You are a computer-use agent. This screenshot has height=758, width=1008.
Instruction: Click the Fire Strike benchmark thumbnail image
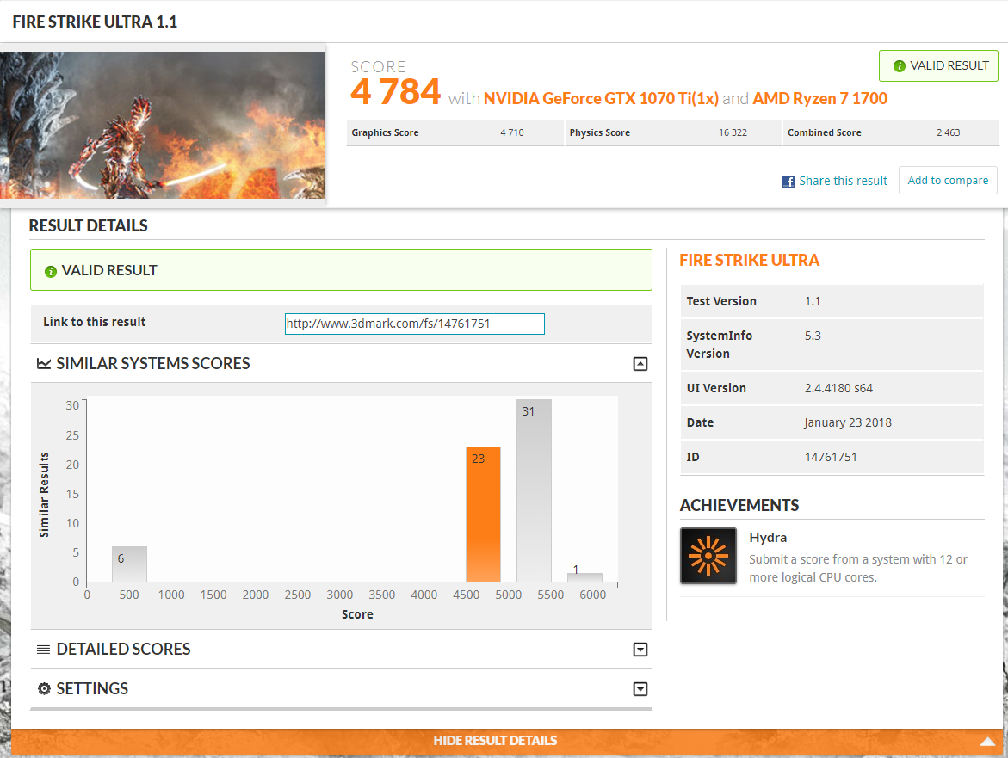[162, 126]
